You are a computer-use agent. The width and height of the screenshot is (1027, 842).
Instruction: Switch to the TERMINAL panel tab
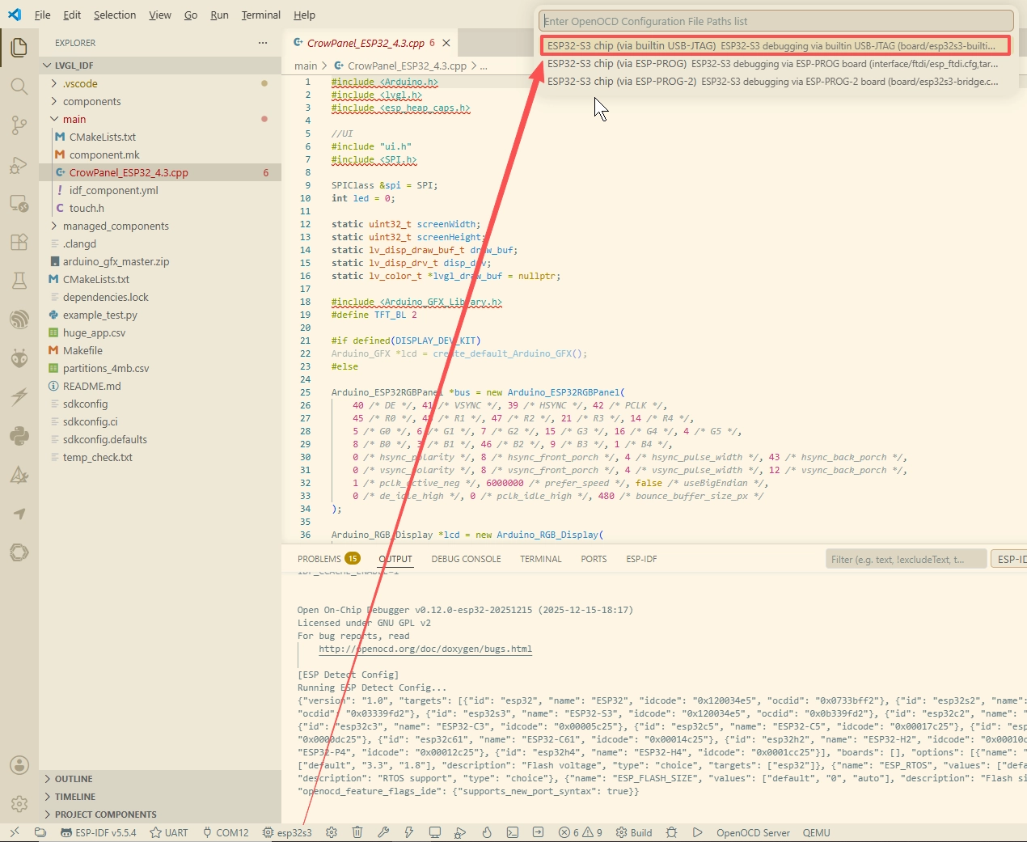tap(540, 559)
